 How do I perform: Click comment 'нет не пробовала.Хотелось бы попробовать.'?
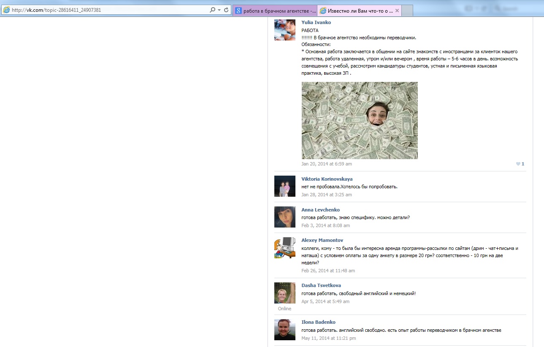pyautogui.click(x=349, y=187)
